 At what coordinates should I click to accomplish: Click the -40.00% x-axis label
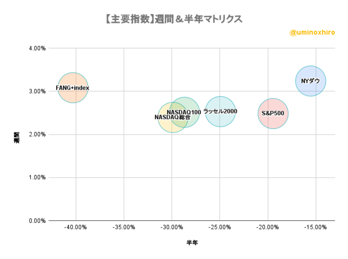[x=75, y=227]
